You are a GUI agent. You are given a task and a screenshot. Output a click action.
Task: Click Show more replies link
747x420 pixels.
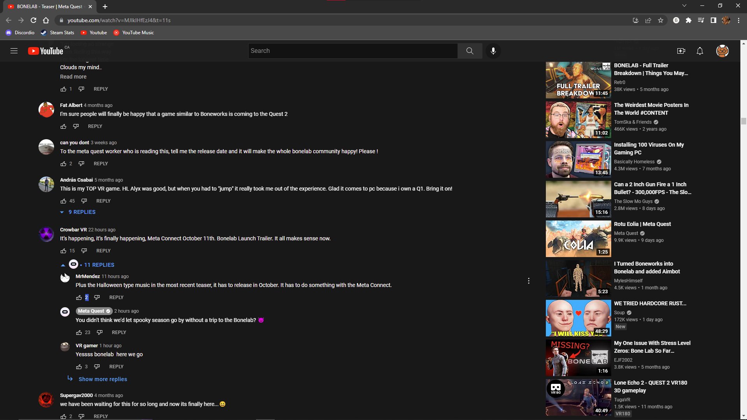[x=103, y=379]
